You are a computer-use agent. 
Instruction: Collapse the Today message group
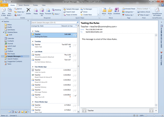33,31
